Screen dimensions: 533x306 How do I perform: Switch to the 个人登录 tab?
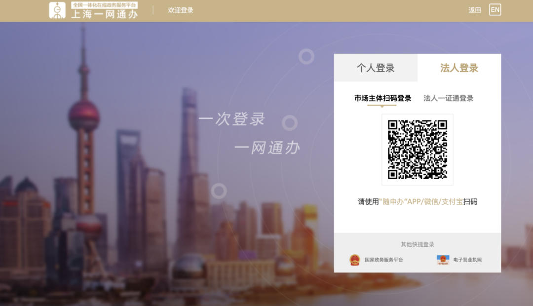pyautogui.click(x=376, y=68)
